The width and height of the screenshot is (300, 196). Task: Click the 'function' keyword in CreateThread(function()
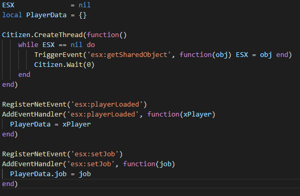(x=103, y=35)
